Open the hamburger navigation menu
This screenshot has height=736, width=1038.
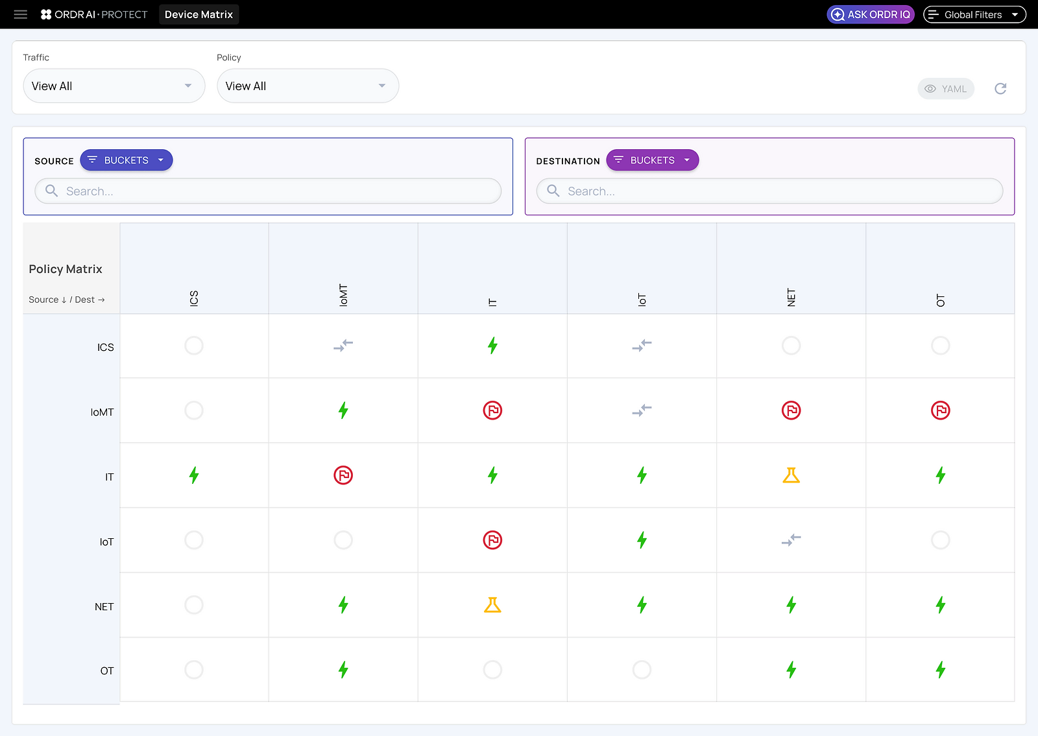(21, 14)
